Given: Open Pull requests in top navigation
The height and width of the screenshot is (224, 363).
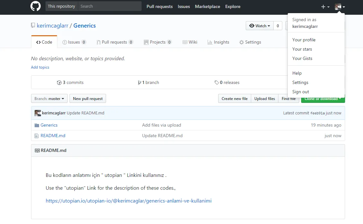Looking at the screenshot, I should [160, 6].
